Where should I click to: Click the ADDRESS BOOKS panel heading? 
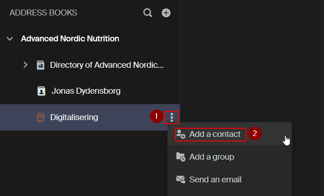pos(43,13)
